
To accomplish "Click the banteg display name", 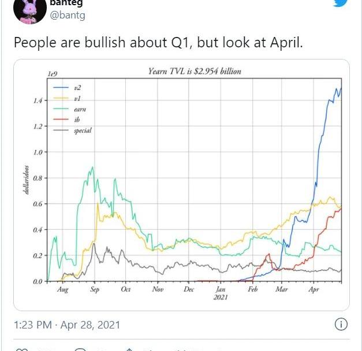I will point(66,3).
